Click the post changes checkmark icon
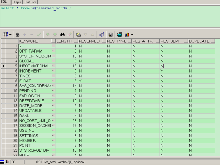Image resolution: width=220 pixels, height=165 pixels. [x=39, y=35]
